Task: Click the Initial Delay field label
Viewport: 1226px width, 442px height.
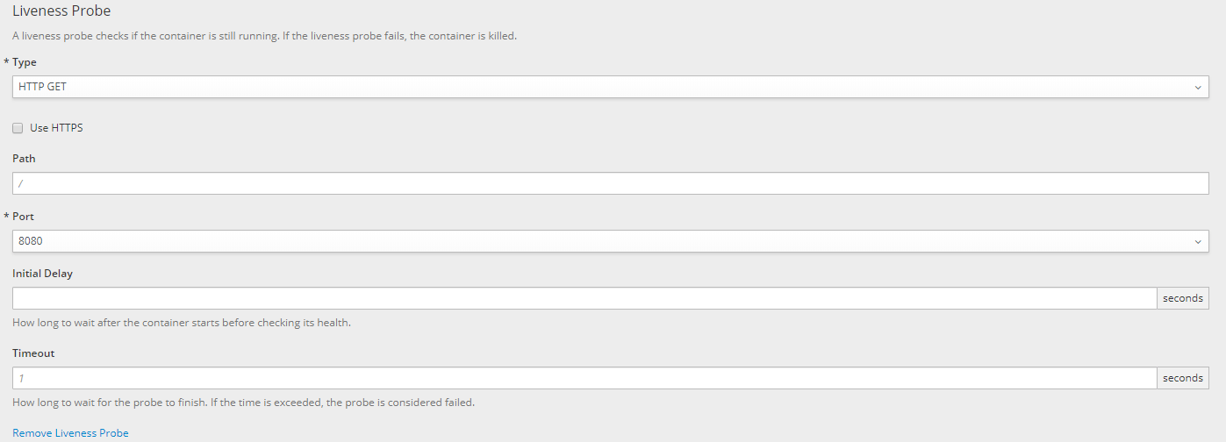Action: [42, 274]
